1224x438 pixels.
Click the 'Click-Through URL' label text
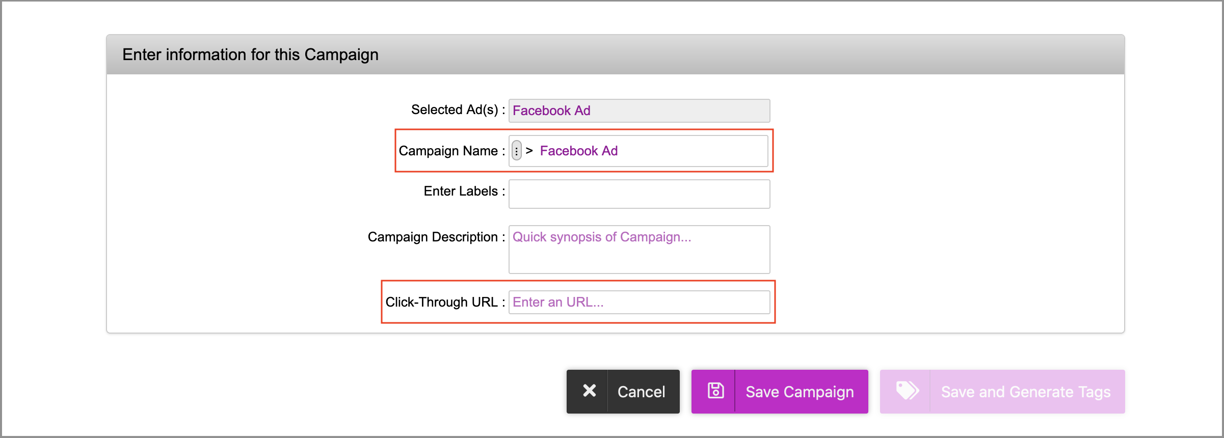pos(441,302)
